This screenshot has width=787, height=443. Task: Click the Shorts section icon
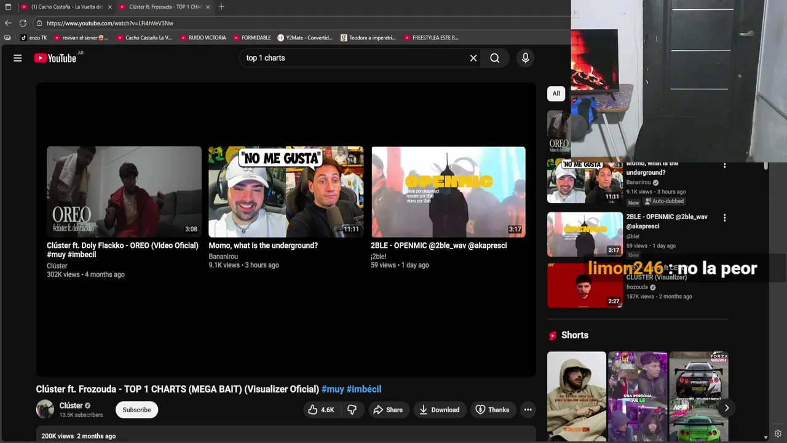[x=552, y=335]
